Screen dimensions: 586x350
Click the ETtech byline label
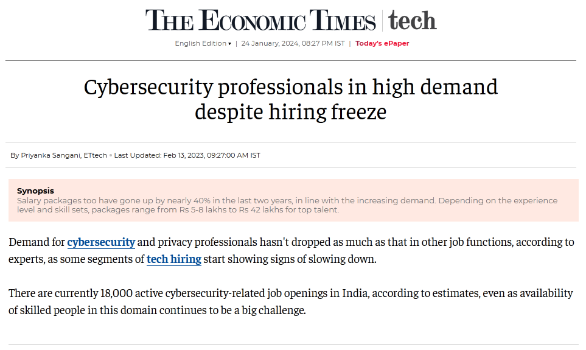coord(96,155)
